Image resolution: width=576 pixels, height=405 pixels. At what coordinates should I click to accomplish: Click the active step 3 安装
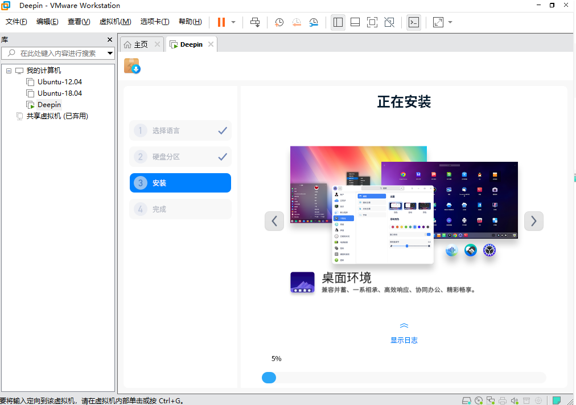(x=180, y=183)
